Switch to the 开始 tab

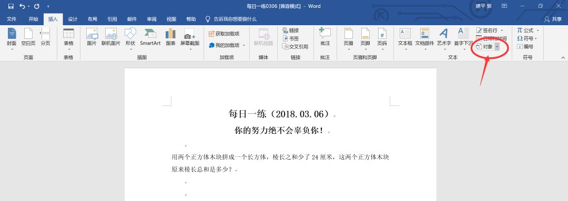pos(33,19)
